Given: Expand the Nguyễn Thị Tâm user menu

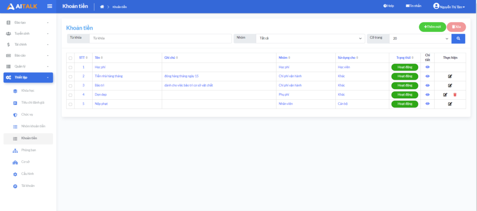Looking at the screenshot, I should tap(449, 6).
